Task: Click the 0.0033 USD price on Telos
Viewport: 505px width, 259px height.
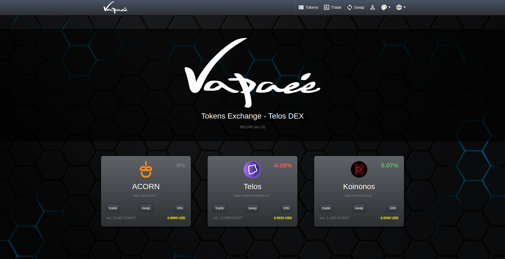Action: (283, 218)
